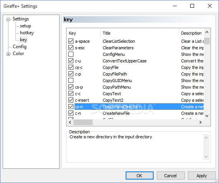Click the Description column header

(x=191, y=33)
